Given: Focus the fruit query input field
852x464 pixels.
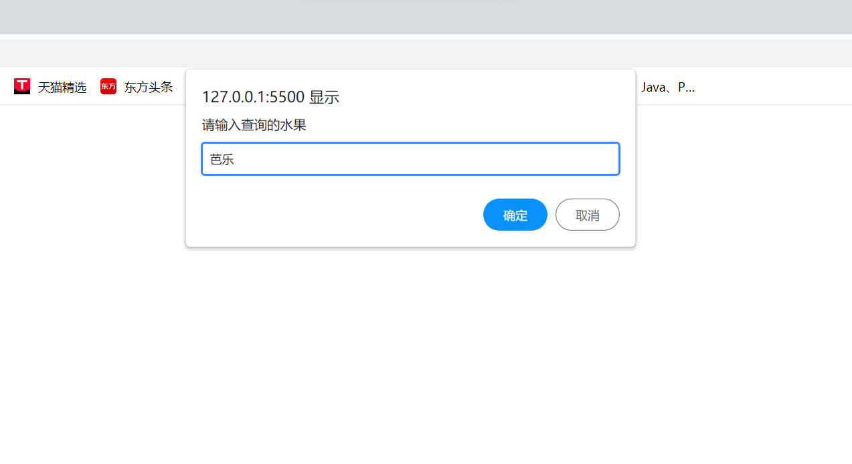Looking at the screenshot, I should pos(410,159).
